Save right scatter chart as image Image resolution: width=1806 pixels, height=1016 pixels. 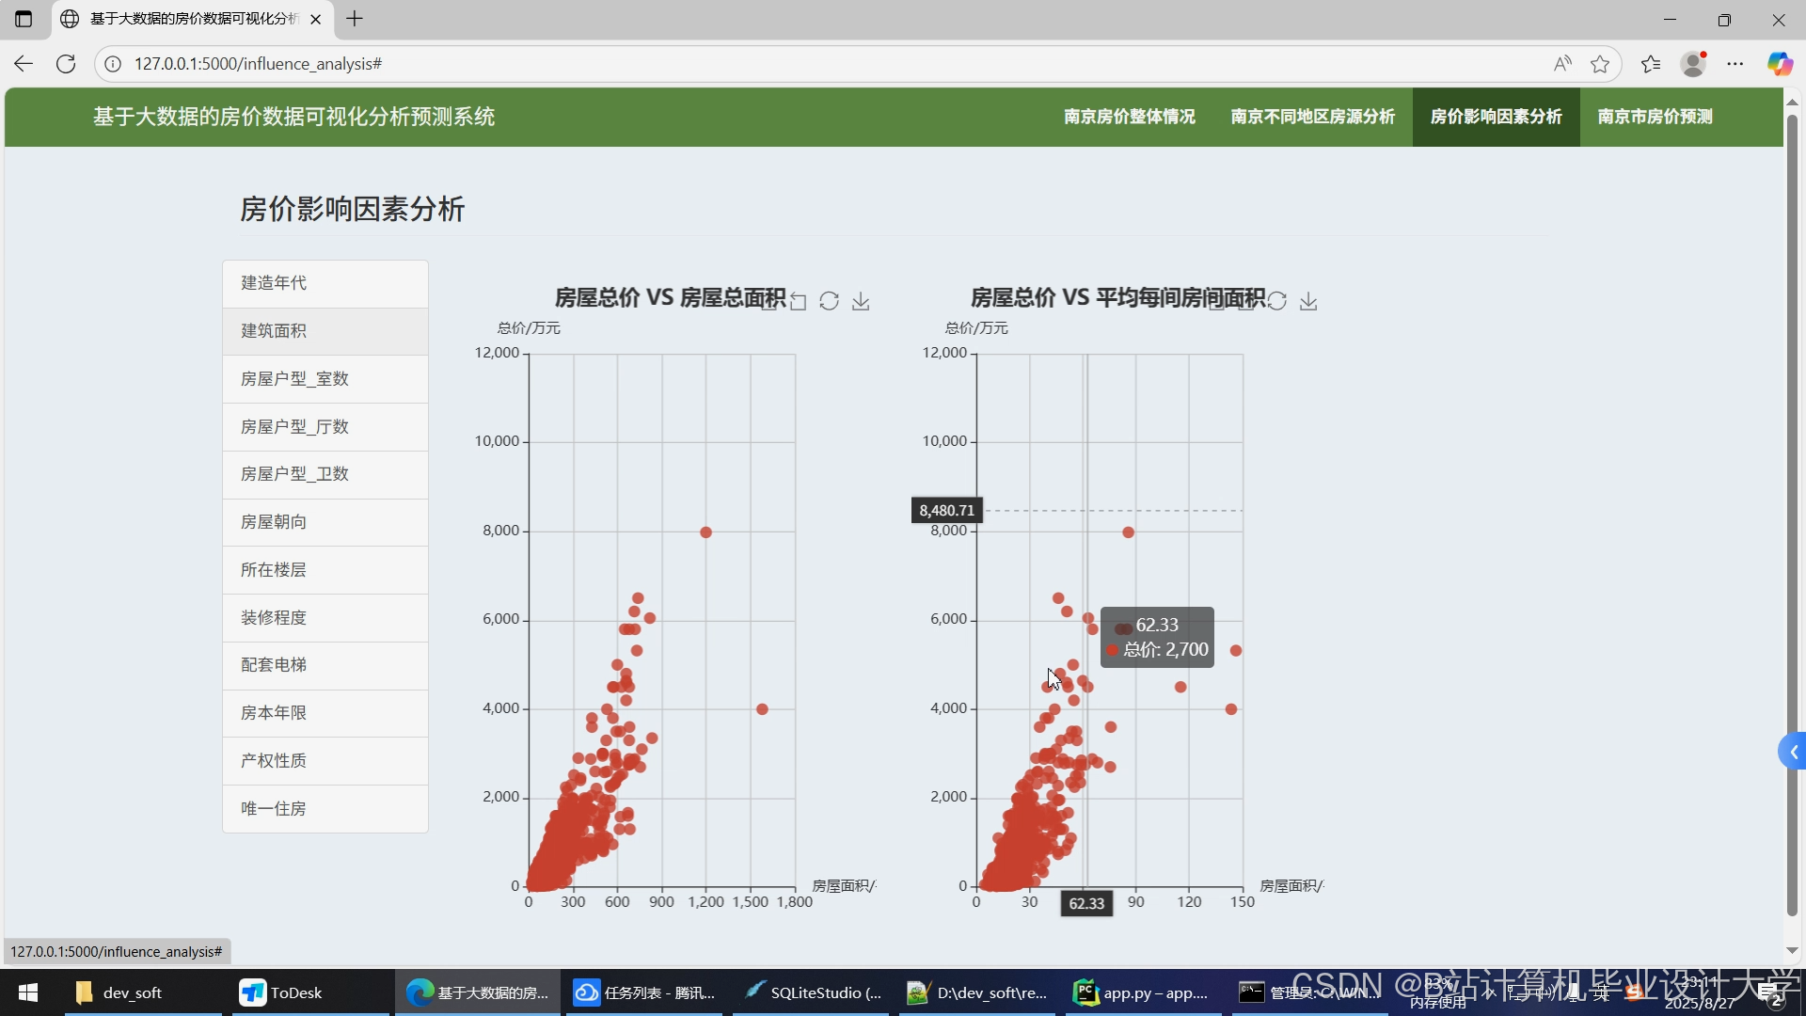click(x=1308, y=301)
